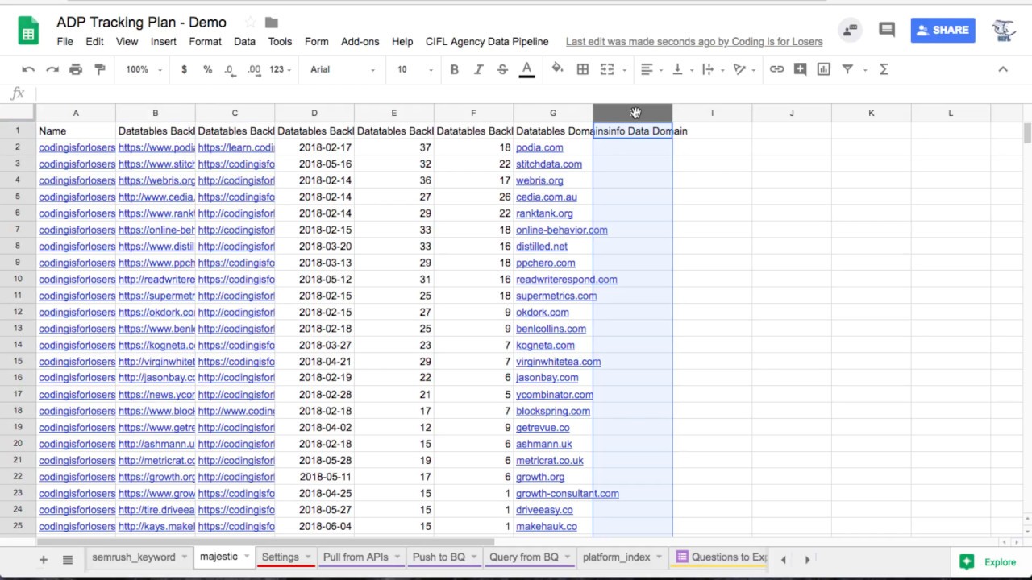Toggle strikethrough formatting

click(502, 69)
